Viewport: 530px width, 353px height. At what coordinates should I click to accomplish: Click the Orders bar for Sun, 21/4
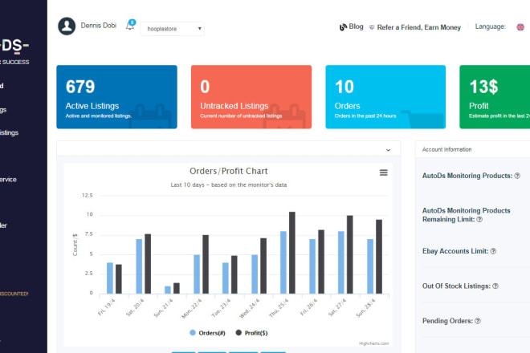[x=168, y=290]
